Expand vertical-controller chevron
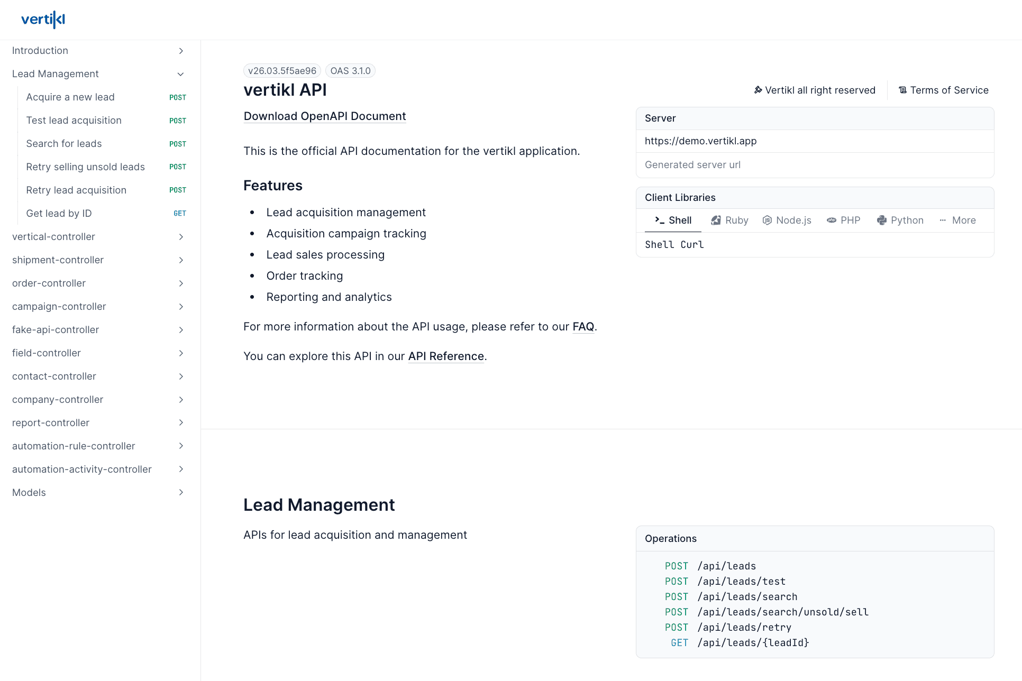Image resolution: width=1022 pixels, height=681 pixels. coord(181,237)
